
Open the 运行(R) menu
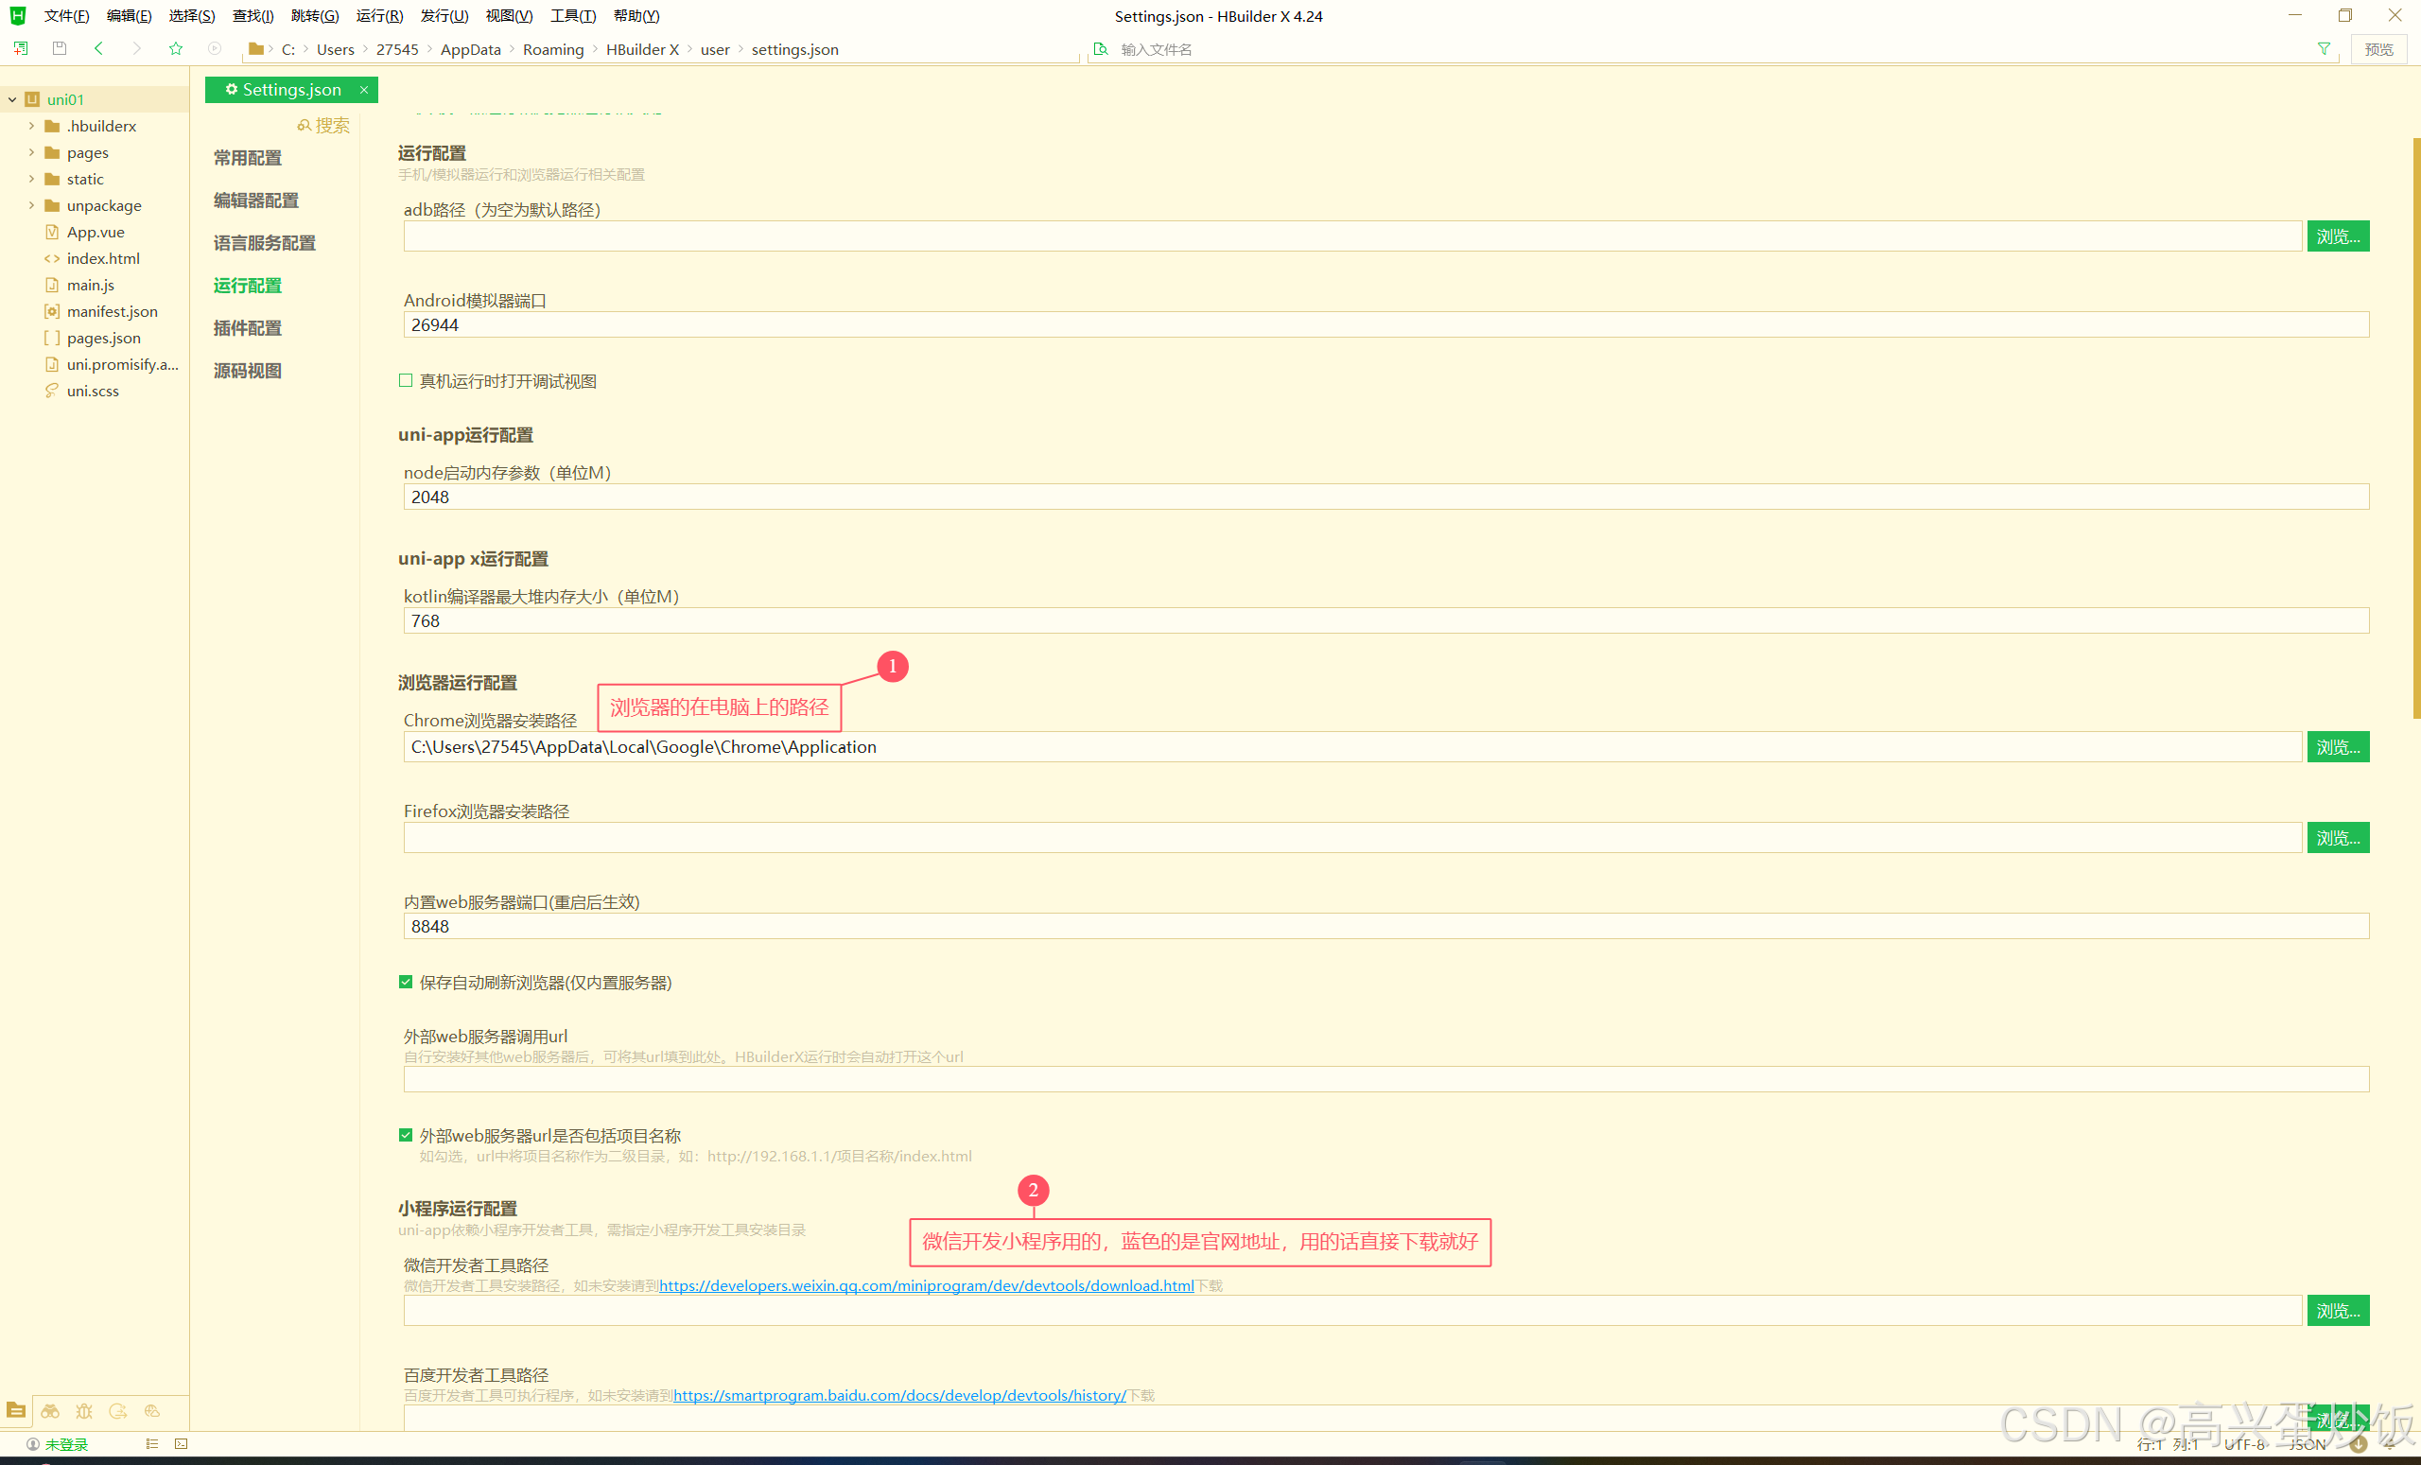(x=379, y=16)
